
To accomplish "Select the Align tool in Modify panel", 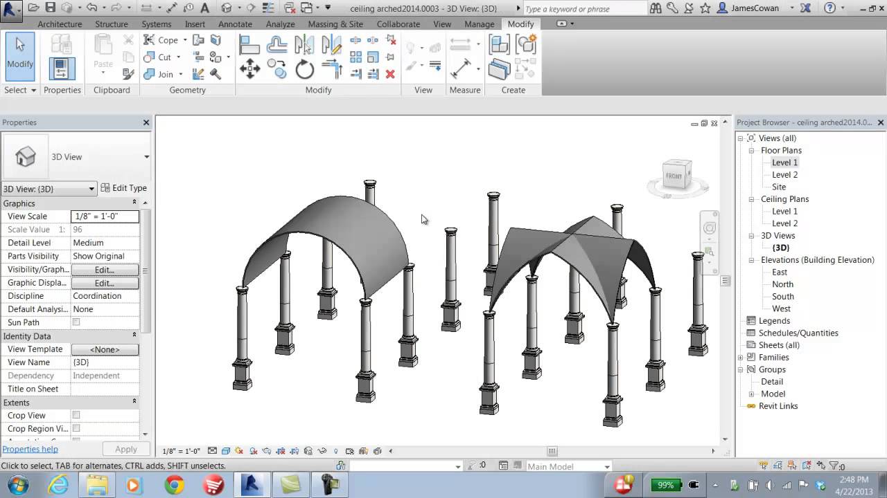I will coord(249,45).
